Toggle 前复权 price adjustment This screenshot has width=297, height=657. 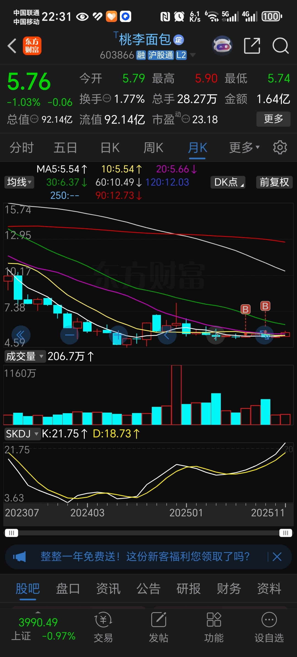coord(274,182)
